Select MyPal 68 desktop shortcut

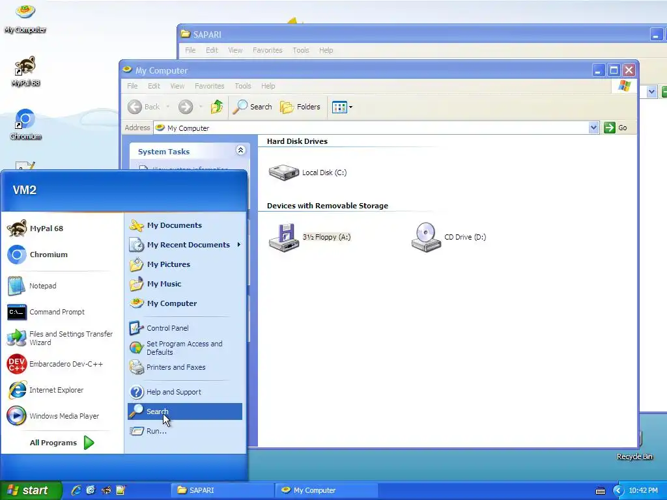click(25, 72)
